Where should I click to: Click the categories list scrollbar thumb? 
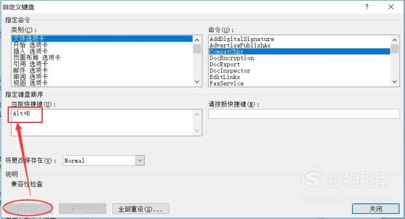click(x=197, y=49)
